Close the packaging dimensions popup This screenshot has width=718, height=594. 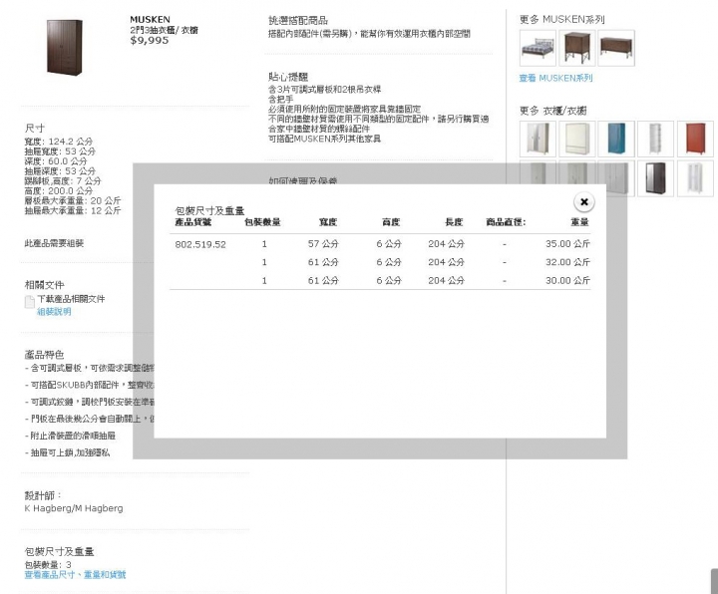point(583,201)
